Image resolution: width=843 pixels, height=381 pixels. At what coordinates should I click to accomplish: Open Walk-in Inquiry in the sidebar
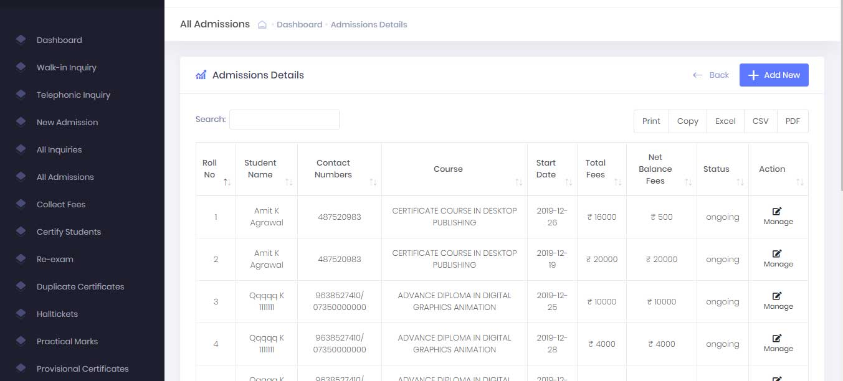click(67, 67)
